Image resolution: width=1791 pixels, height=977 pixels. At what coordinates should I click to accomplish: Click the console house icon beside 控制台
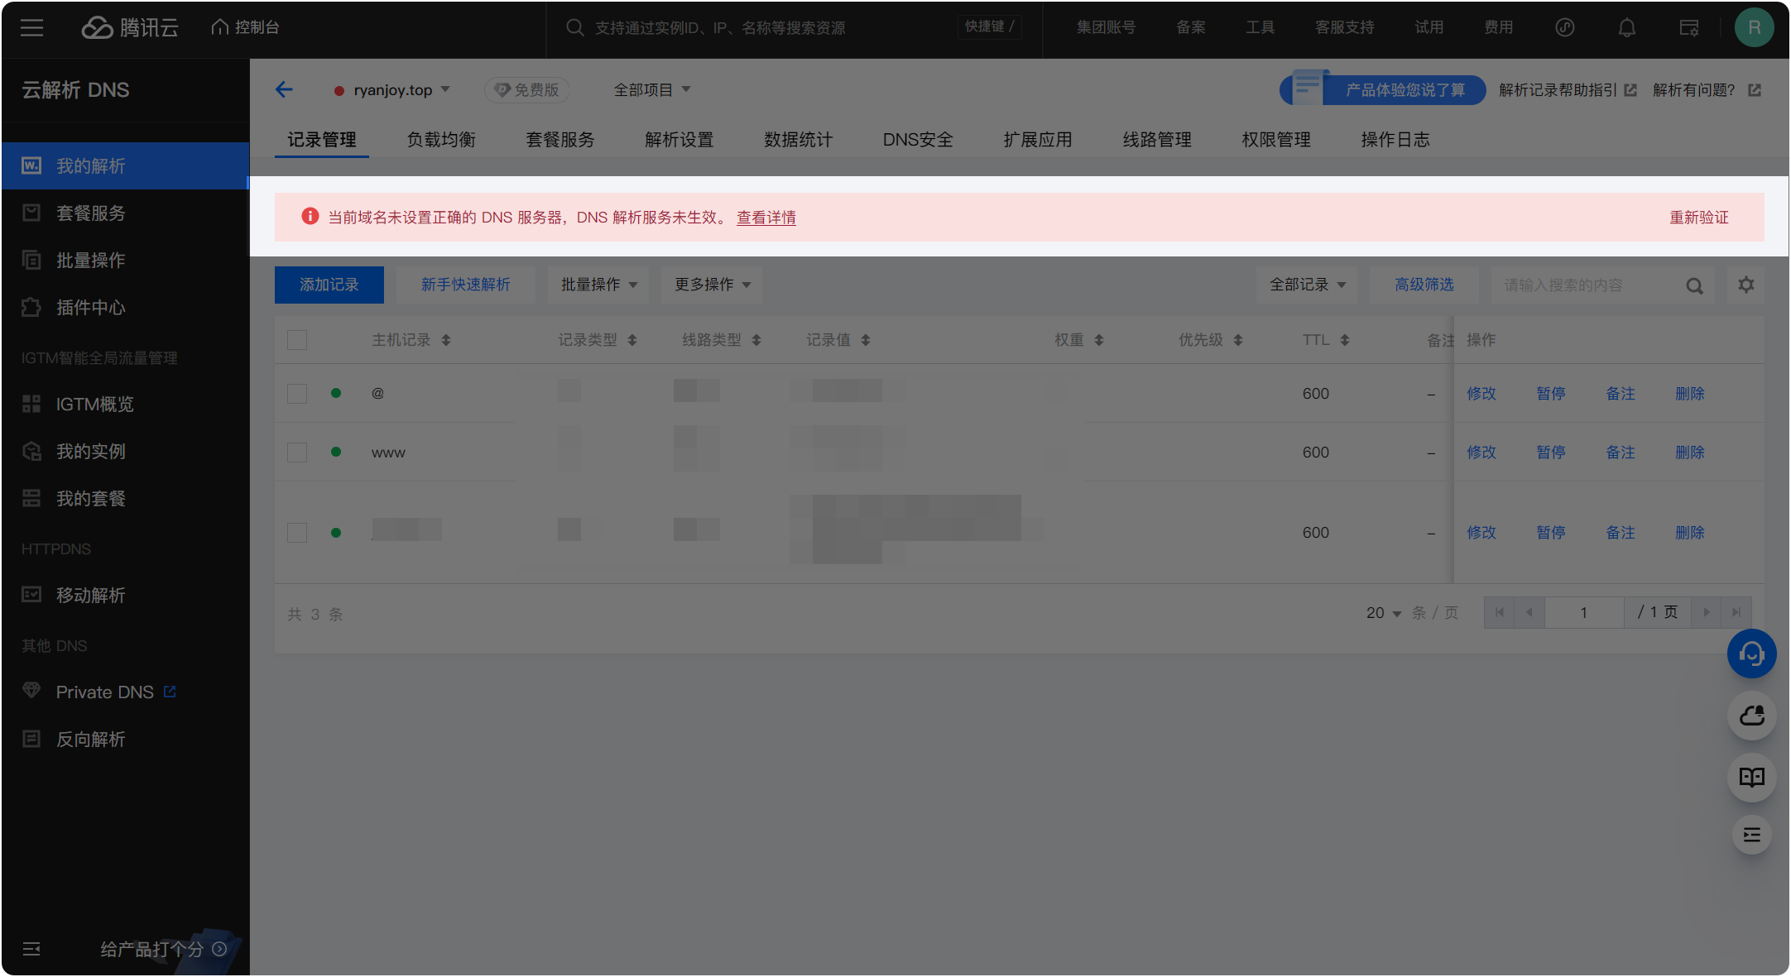[218, 26]
